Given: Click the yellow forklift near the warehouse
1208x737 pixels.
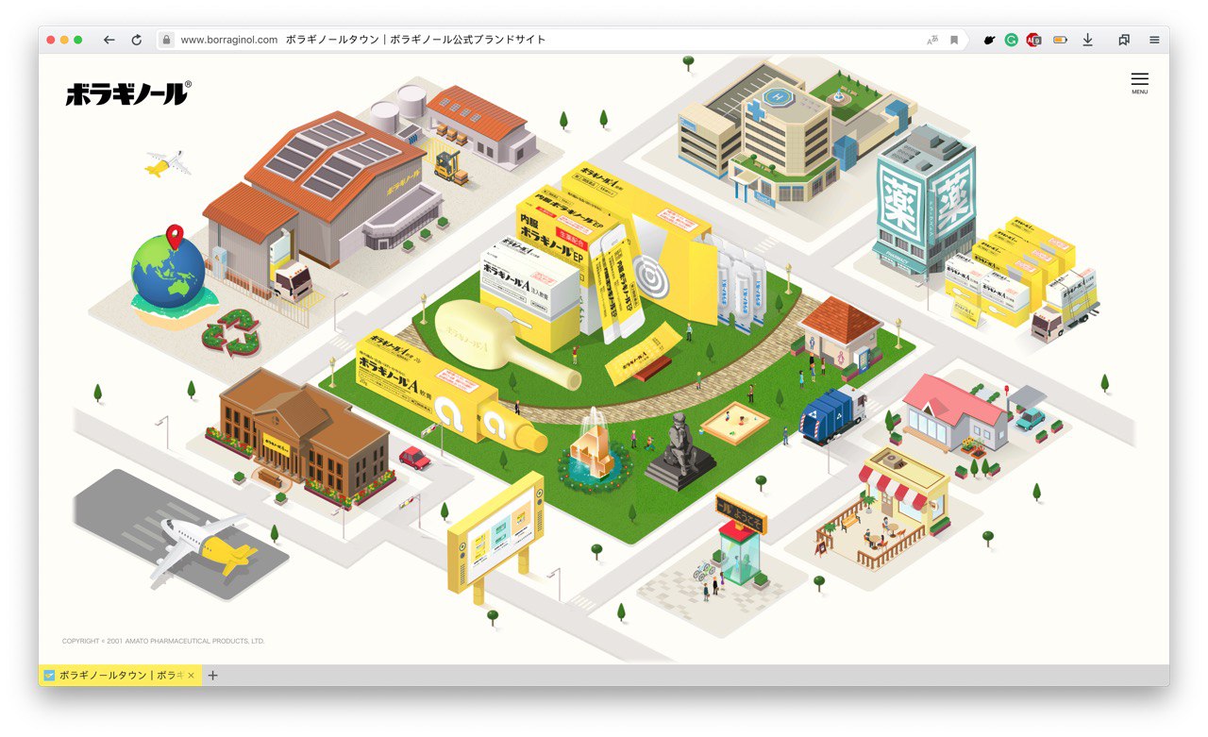Looking at the screenshot, I should [x=450, y=167].
